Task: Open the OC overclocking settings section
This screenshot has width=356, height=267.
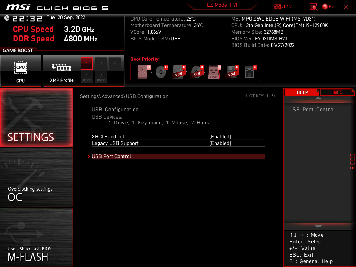Action: point(36,178)
